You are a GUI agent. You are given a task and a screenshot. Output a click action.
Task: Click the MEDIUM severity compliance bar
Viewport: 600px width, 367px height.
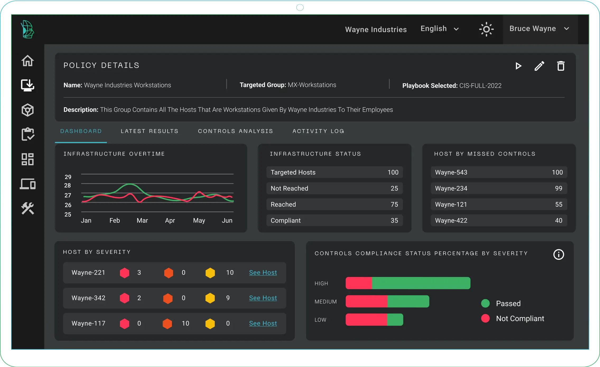coord(387,301)
